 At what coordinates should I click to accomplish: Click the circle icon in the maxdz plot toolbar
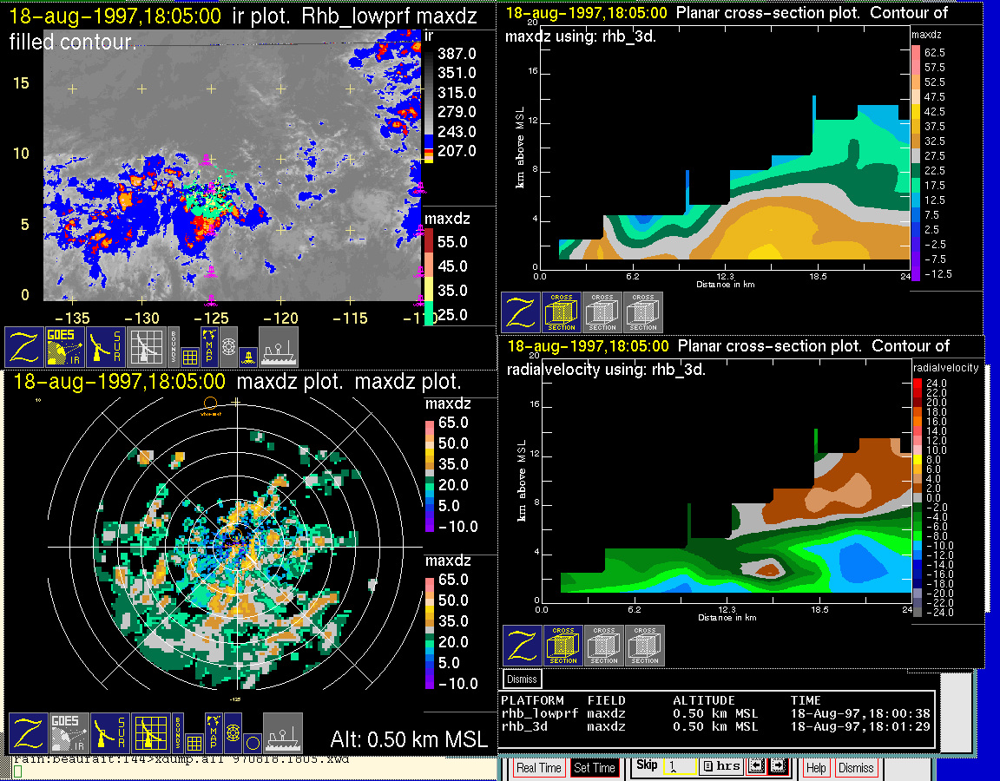(251, 743)
